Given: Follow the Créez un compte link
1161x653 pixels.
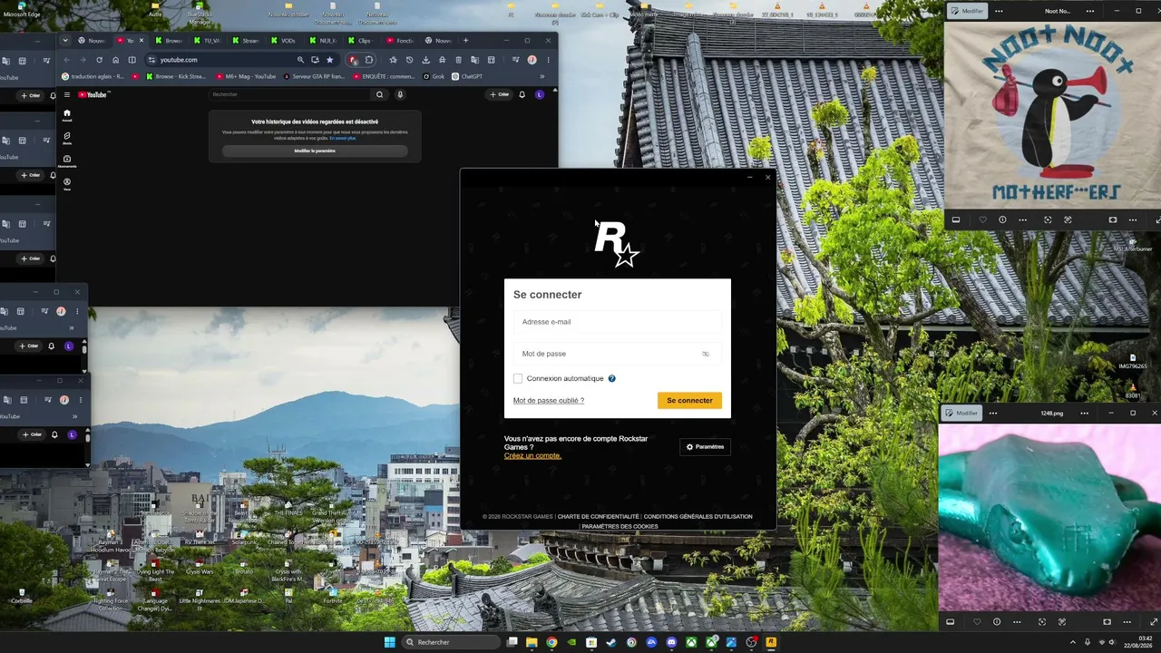Looking at the screenshot, I should [x=532, y=455].
